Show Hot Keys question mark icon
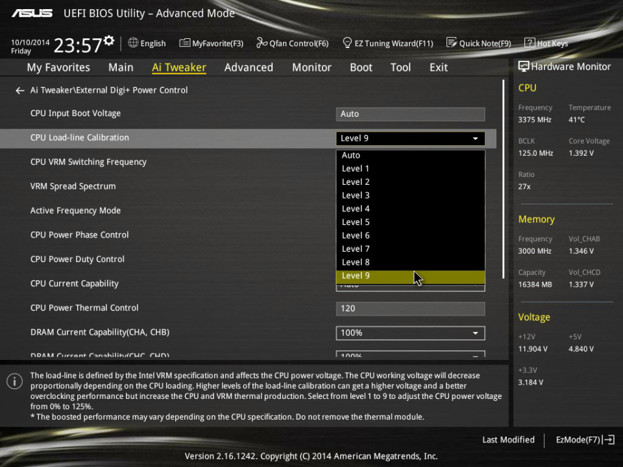This screenshot has height=467, width=623. 530,43
